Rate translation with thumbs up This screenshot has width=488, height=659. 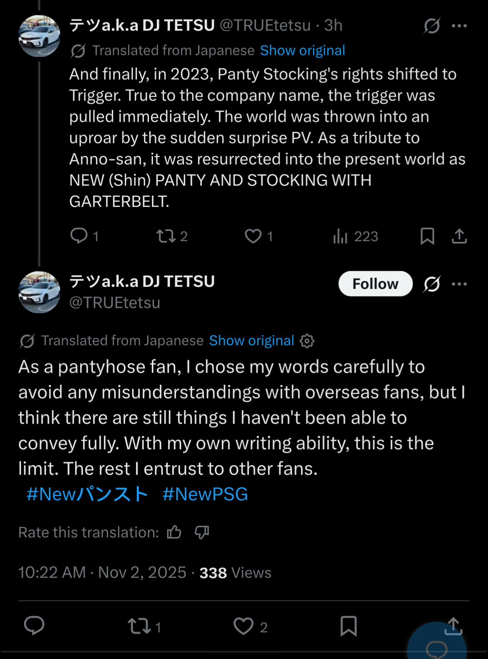coord(174,532)
